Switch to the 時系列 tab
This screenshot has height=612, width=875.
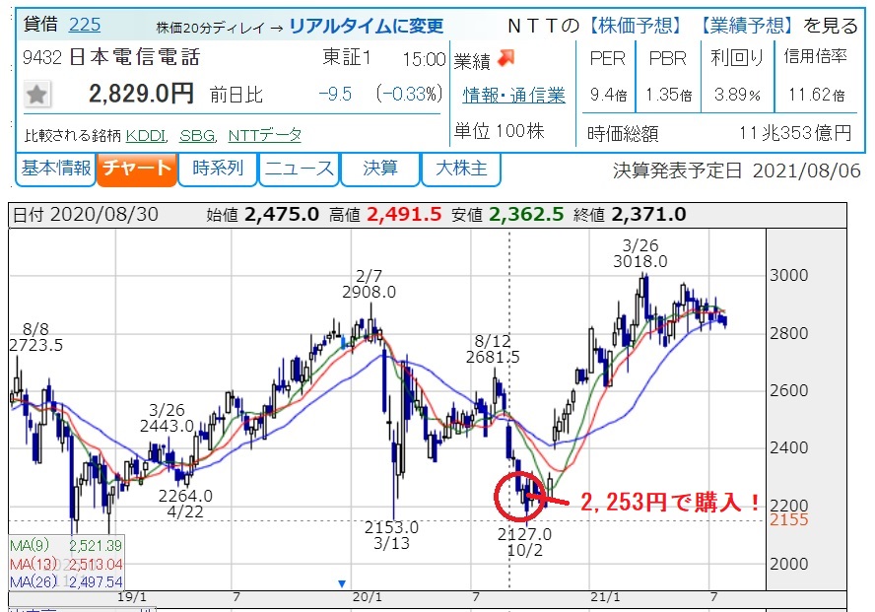[x=217, y=168]
